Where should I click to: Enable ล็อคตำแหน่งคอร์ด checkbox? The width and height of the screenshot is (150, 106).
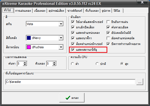click(x=108, y=38)
